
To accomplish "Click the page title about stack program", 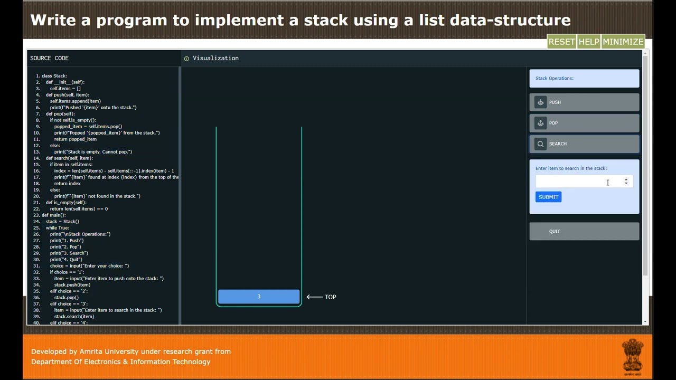I will click(301, 20).
